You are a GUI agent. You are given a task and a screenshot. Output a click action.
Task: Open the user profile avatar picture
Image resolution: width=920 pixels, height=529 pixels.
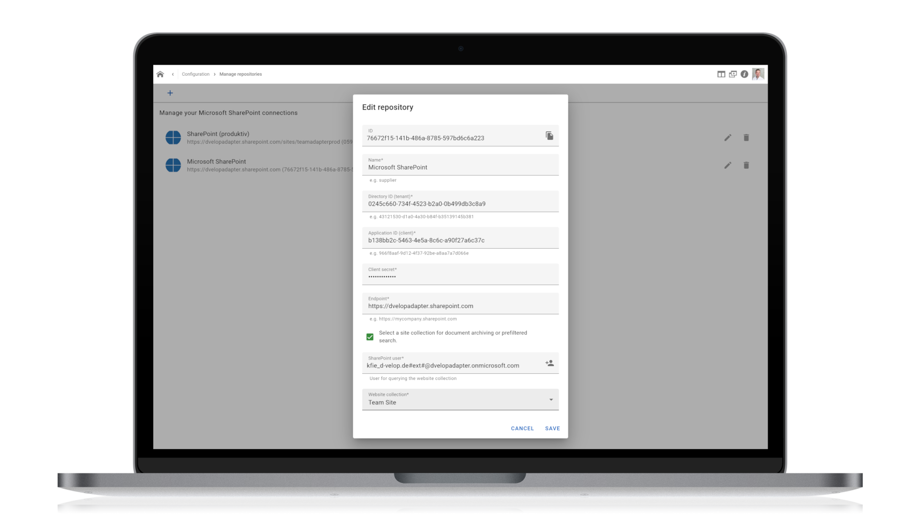tap(758, 74)
